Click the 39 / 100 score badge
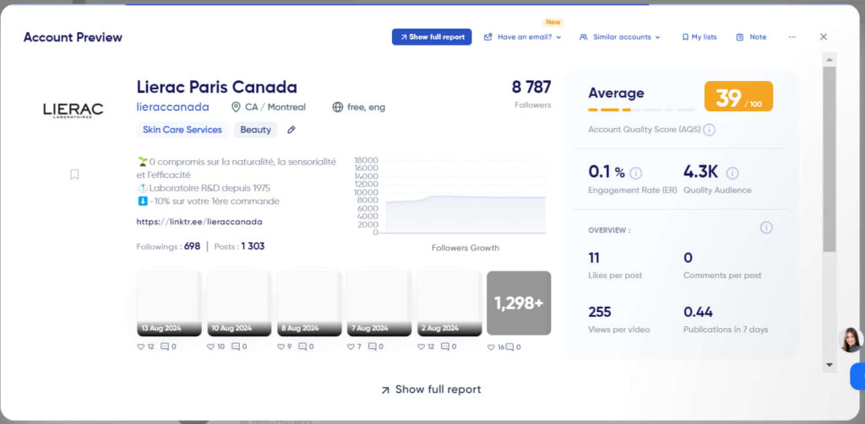 [738, 96]
